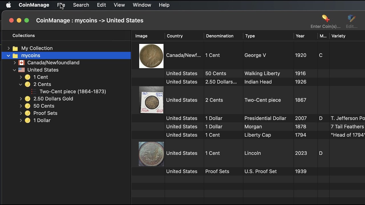The width and height of the screenshot is (365, 205).
Task: Open the Window menu
Action: 142,5
